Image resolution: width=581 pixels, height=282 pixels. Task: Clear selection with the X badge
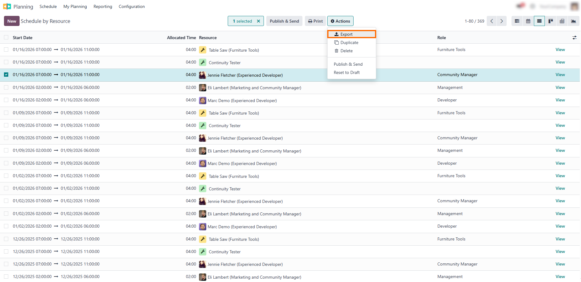tap(258, 21)
